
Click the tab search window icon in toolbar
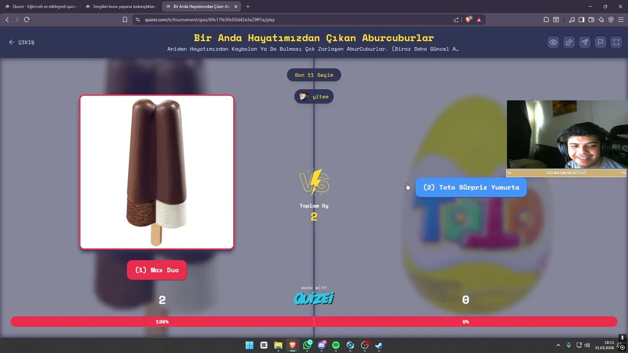click(x=556, y=20)
